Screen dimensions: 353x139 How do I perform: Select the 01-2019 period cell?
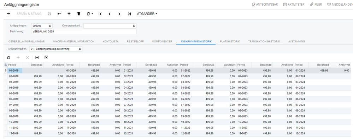coord(15,71)
